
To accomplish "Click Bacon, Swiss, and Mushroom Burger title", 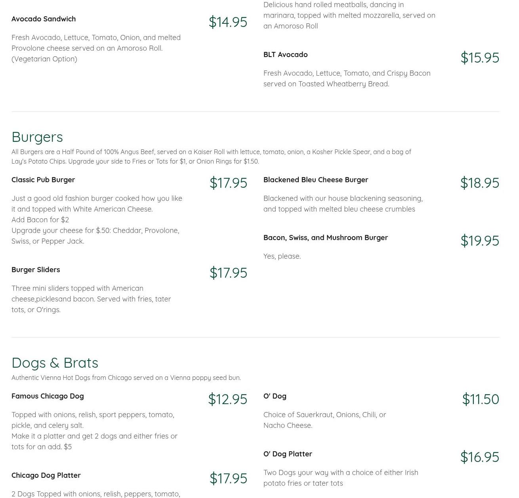I will tap(326, 238).
